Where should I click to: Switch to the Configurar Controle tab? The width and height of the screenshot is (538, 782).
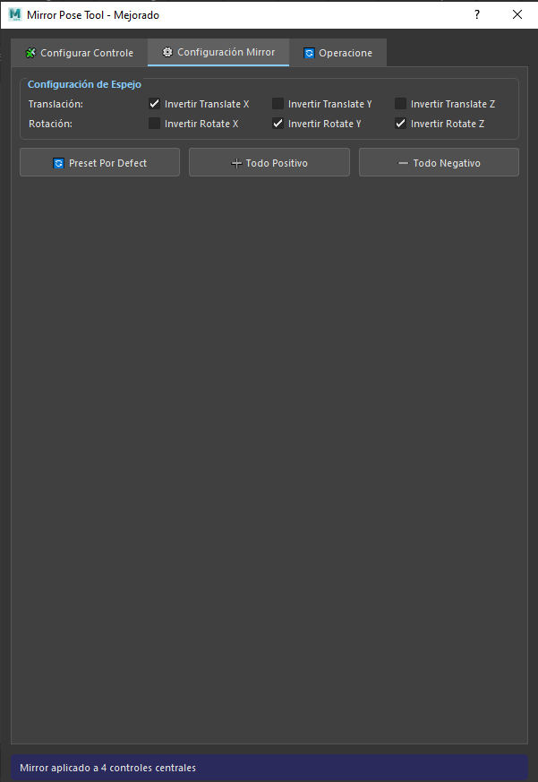79,53
